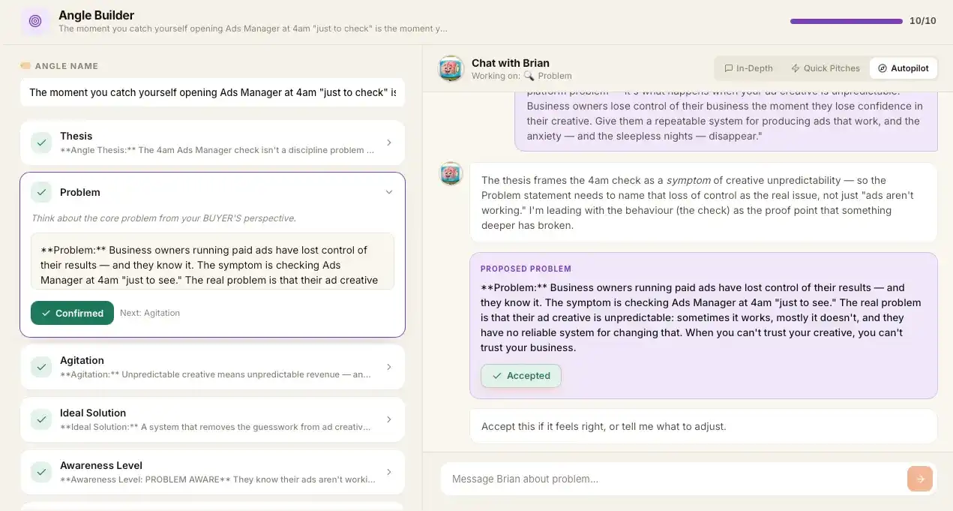953x511 pixels.
Task: Expand the Awareness Level section chevron
Action: coord(388,472)
